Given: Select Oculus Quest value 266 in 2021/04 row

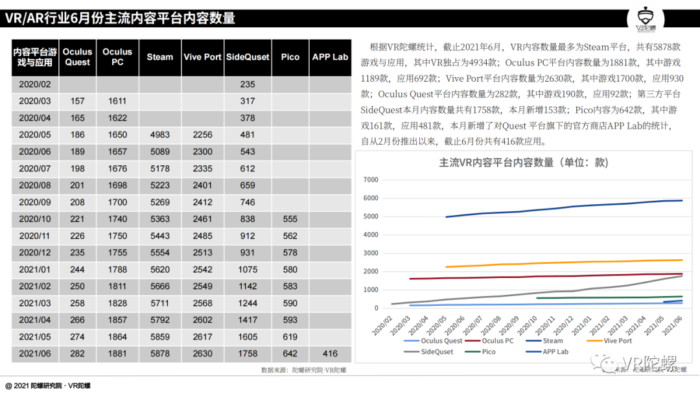Looking at the screenshot, I should (77, 320).
